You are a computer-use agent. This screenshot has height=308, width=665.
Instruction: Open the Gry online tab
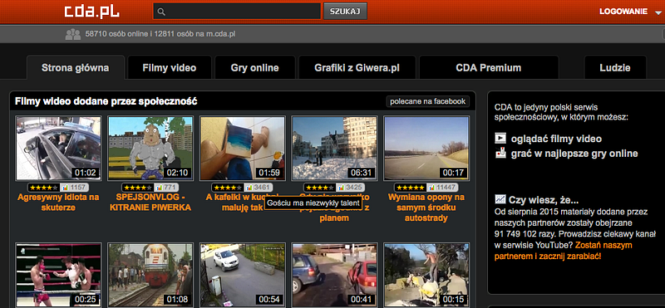pyautogui.click(x=255, y=68)
